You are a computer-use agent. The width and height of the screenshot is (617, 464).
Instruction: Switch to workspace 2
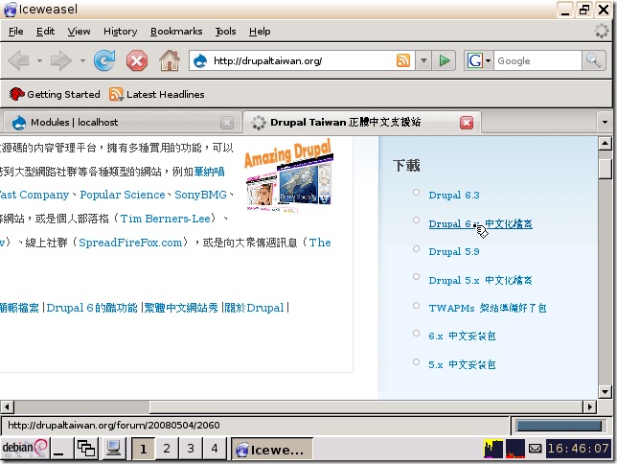(167, 449)
